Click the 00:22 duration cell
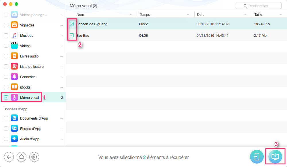The height and width of the screenshot is (167, 287). (143, 24)
